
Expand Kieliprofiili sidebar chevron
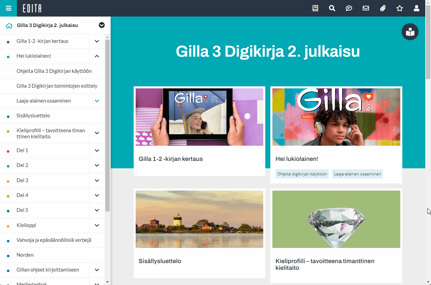[x=97, y=133]
